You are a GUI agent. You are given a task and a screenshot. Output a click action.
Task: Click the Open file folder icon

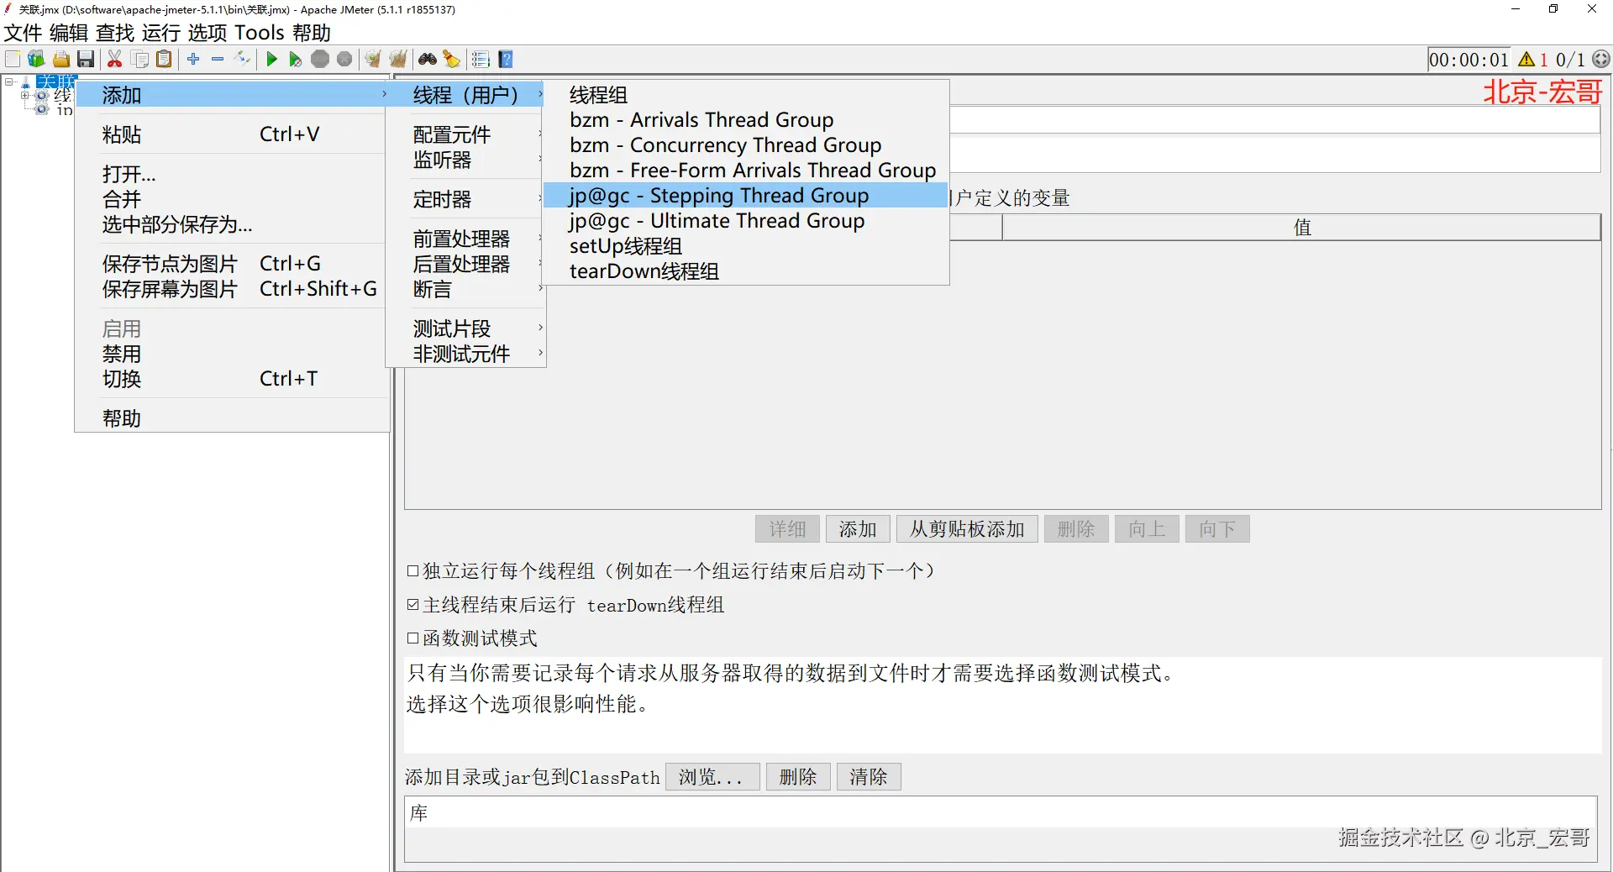click(61, 59)
